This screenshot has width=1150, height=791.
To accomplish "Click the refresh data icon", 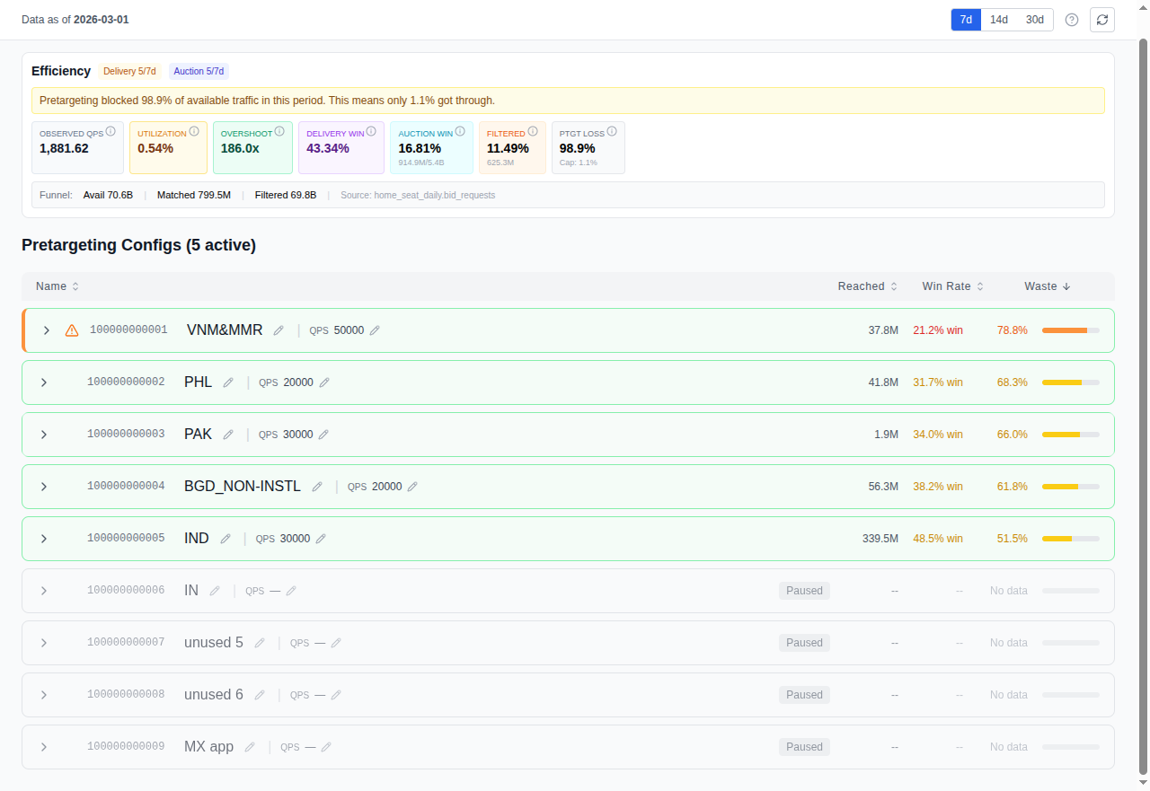I will click(1102, 19).
